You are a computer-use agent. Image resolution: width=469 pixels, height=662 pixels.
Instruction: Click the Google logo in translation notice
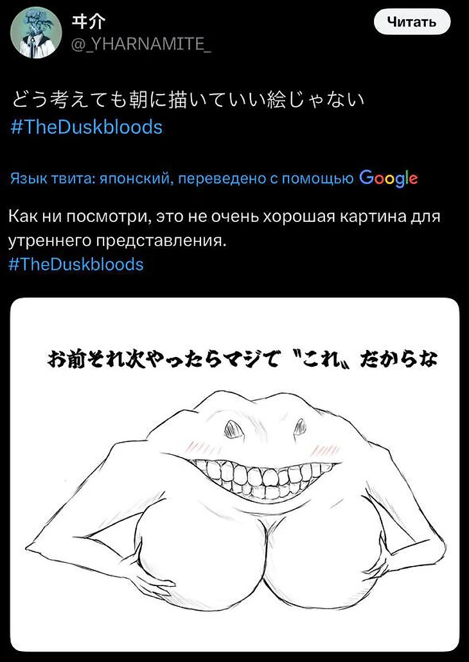[x=389, y=179]
